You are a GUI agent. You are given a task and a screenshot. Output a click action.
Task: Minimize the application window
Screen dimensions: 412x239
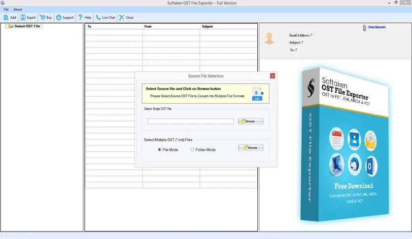point(389,3)
